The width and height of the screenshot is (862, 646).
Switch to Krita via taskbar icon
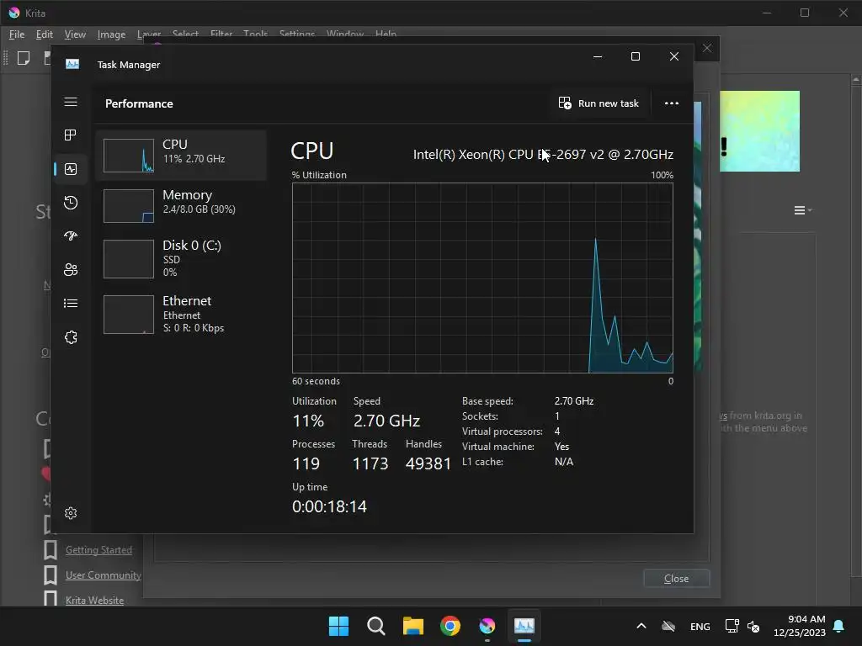[x=487, y=626]
